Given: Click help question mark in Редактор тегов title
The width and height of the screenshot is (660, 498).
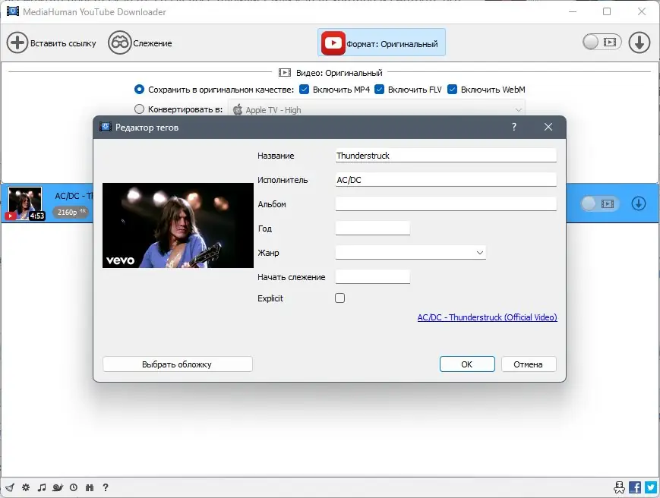Looking at the screenshot, I should click(514, 127).
